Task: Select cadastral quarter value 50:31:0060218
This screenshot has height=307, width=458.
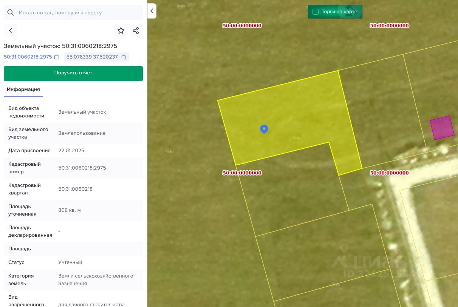Action: [76, 189]
